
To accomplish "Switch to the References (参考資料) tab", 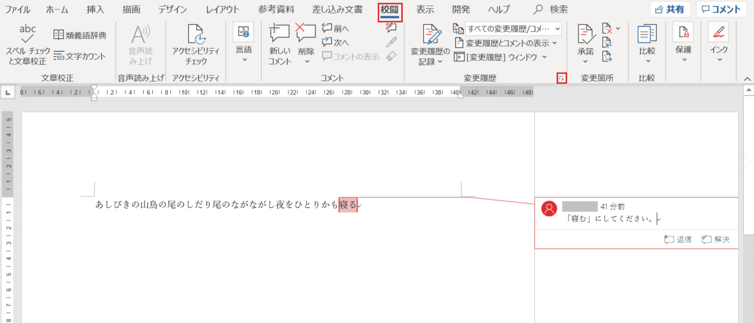I will [x=276, y=9].
